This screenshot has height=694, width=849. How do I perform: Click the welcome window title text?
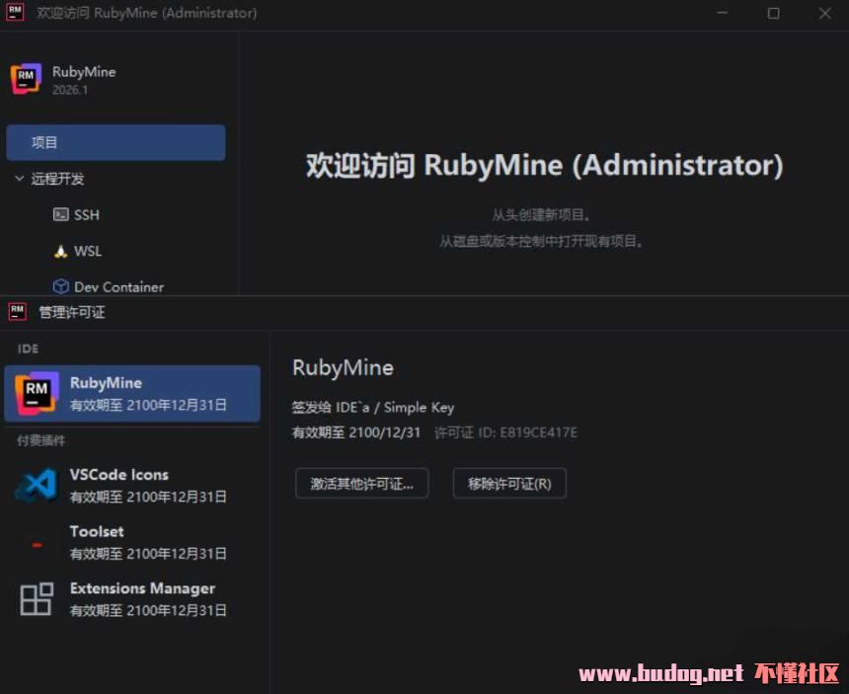tap(147, 13)
